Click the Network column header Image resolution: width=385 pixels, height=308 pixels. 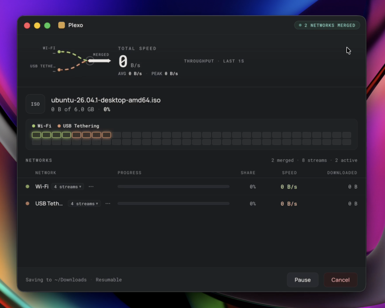pyautogui.click(x=45, y=173)
